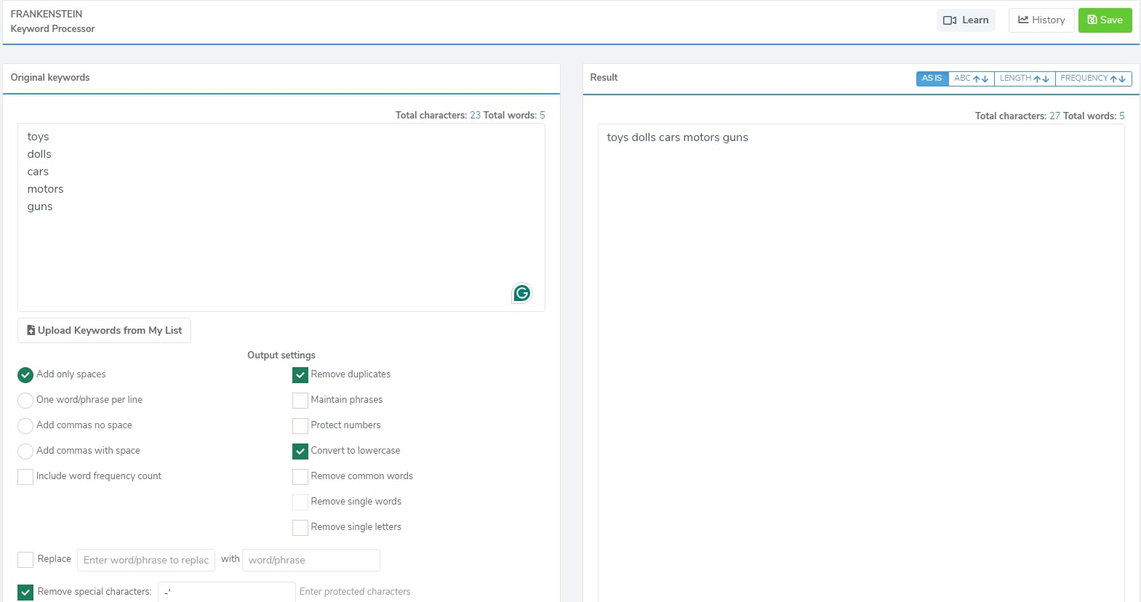
Task: Click the word 'motors' in original keywords
Action: click(46, 189)
